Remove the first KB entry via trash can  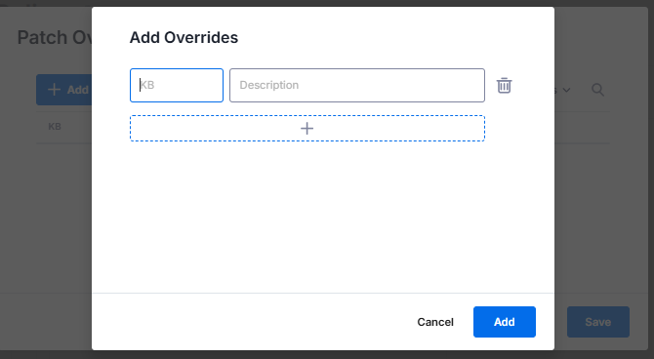click(x=504, y=86)
